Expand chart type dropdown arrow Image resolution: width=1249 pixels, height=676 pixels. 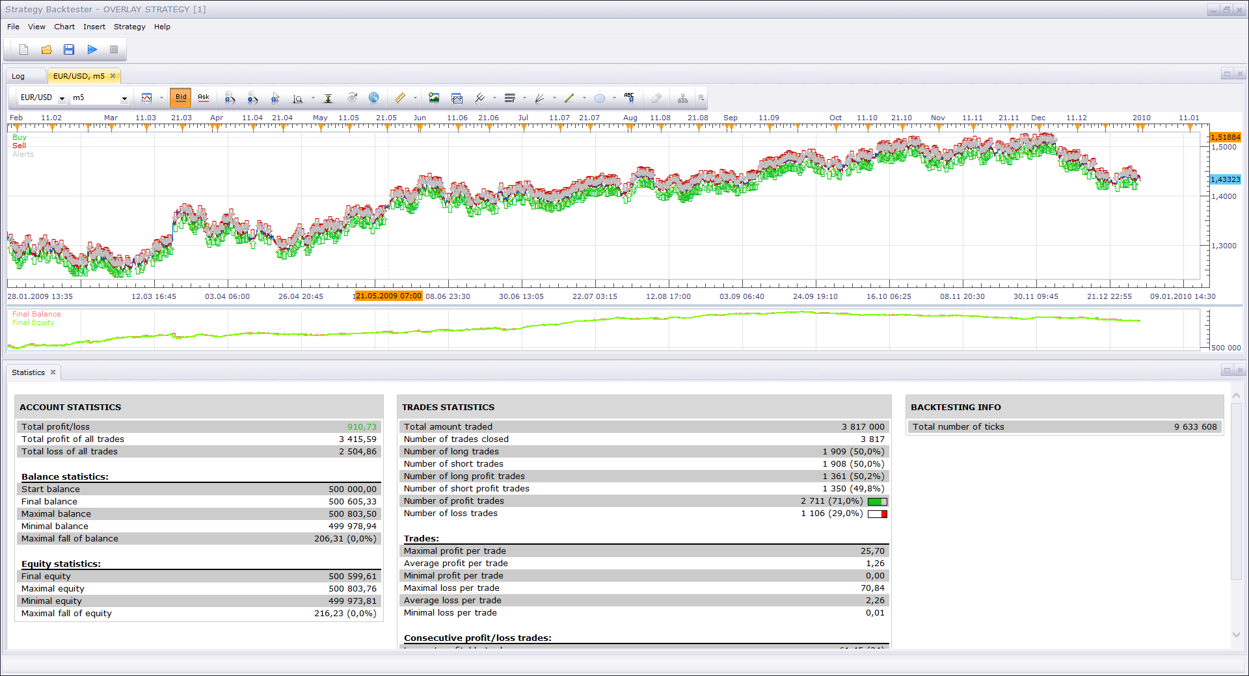point(161,98)
